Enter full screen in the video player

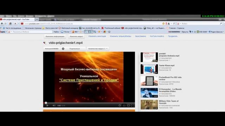(x=133, y=105)
